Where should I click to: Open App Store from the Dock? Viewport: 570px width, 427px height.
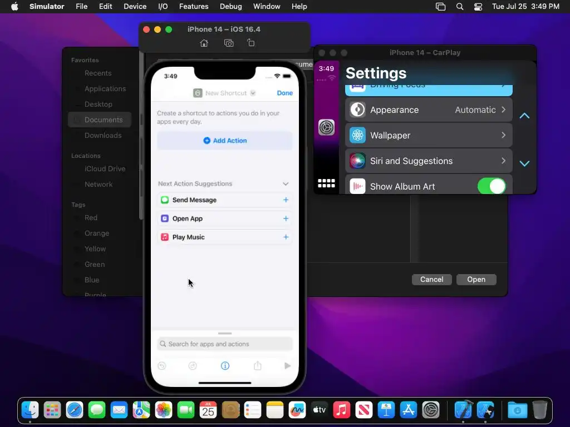pos(408,410)
